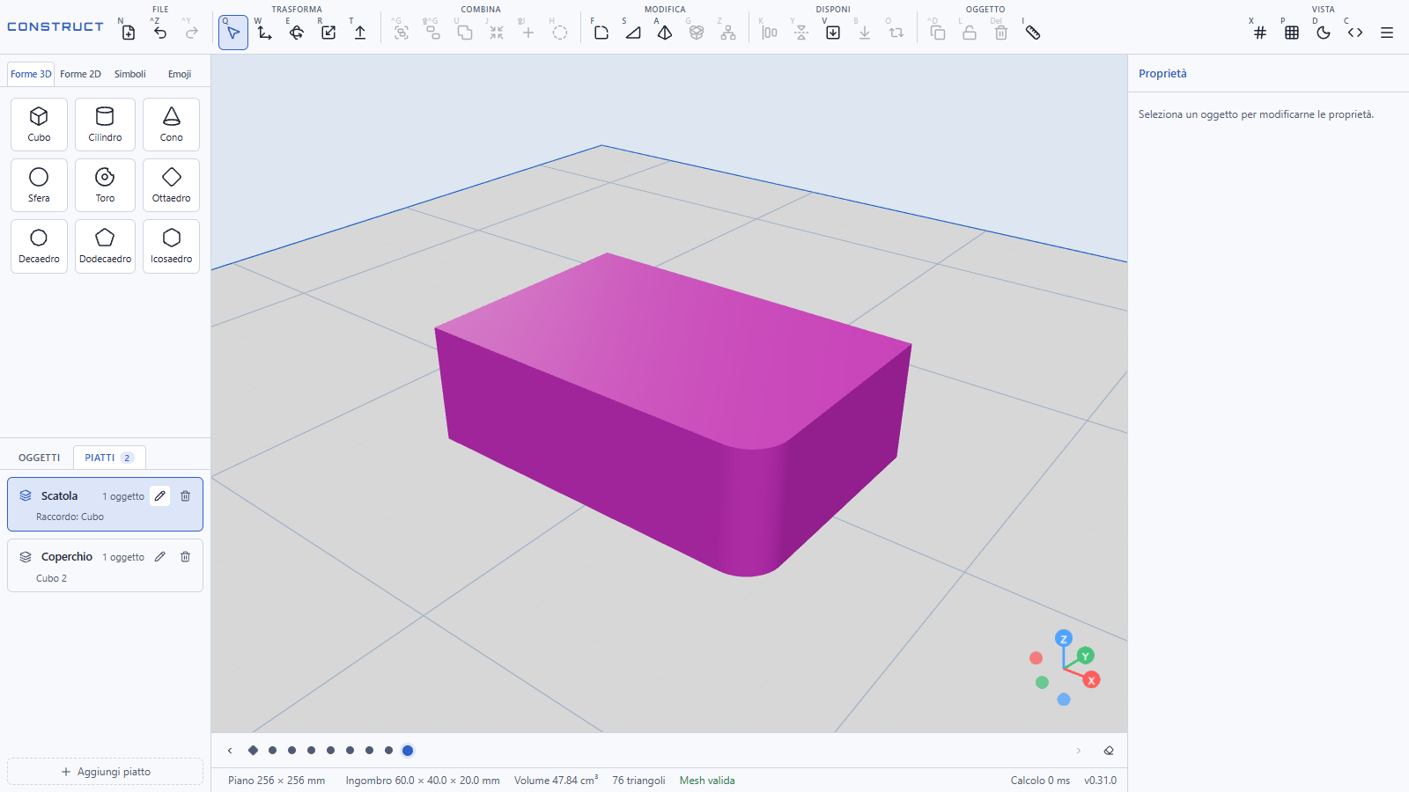This screenshot has height=792, width=1409.
Task: Delete the Coperchio plate
Action: tap(185, 556)
